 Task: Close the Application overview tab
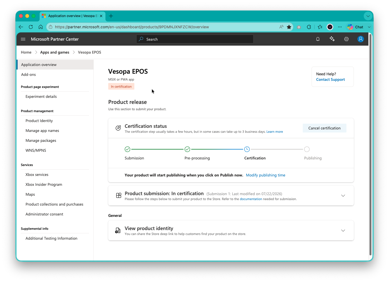[x=101, y=16]
